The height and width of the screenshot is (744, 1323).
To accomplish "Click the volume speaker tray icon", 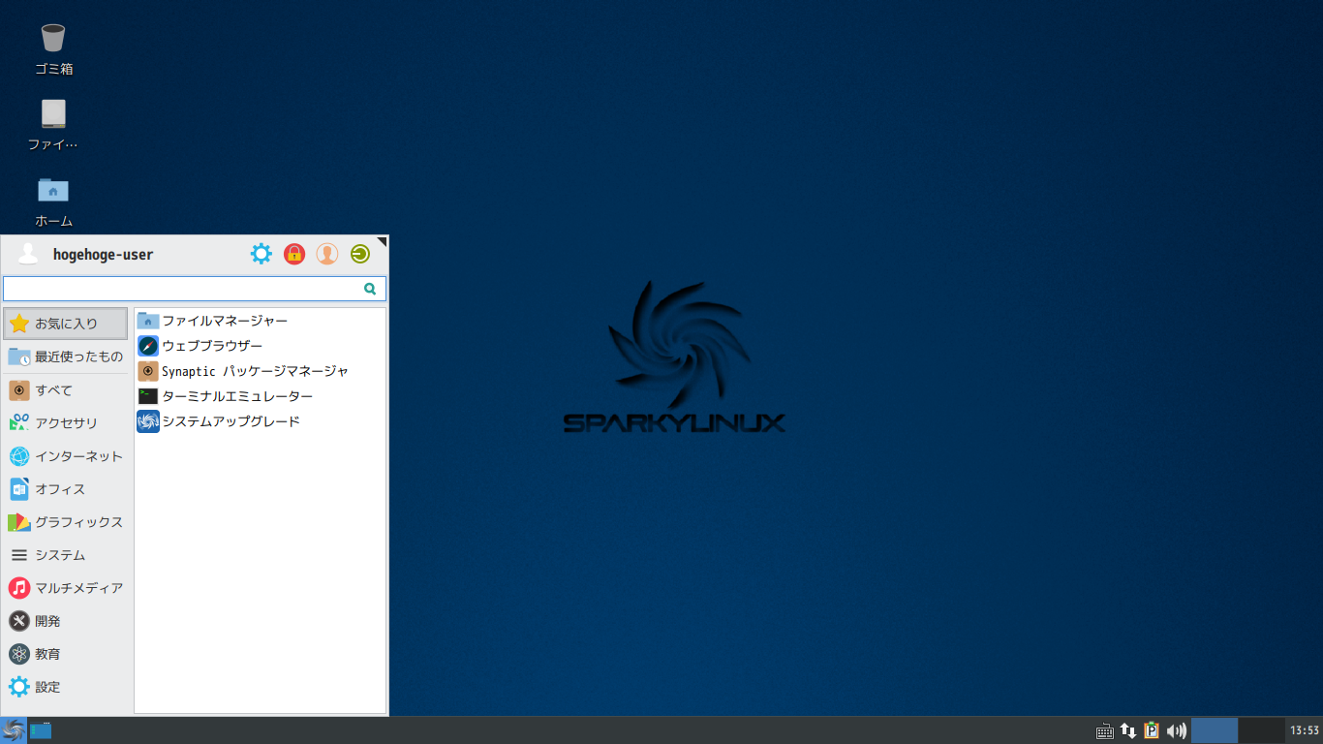I will [x=1176, y=731].
